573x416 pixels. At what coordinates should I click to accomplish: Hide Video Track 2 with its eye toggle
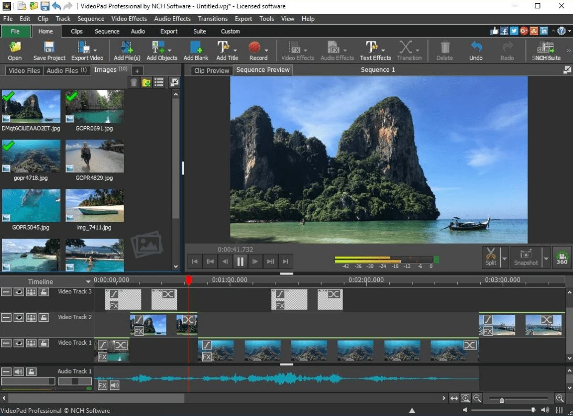(19, 317)
